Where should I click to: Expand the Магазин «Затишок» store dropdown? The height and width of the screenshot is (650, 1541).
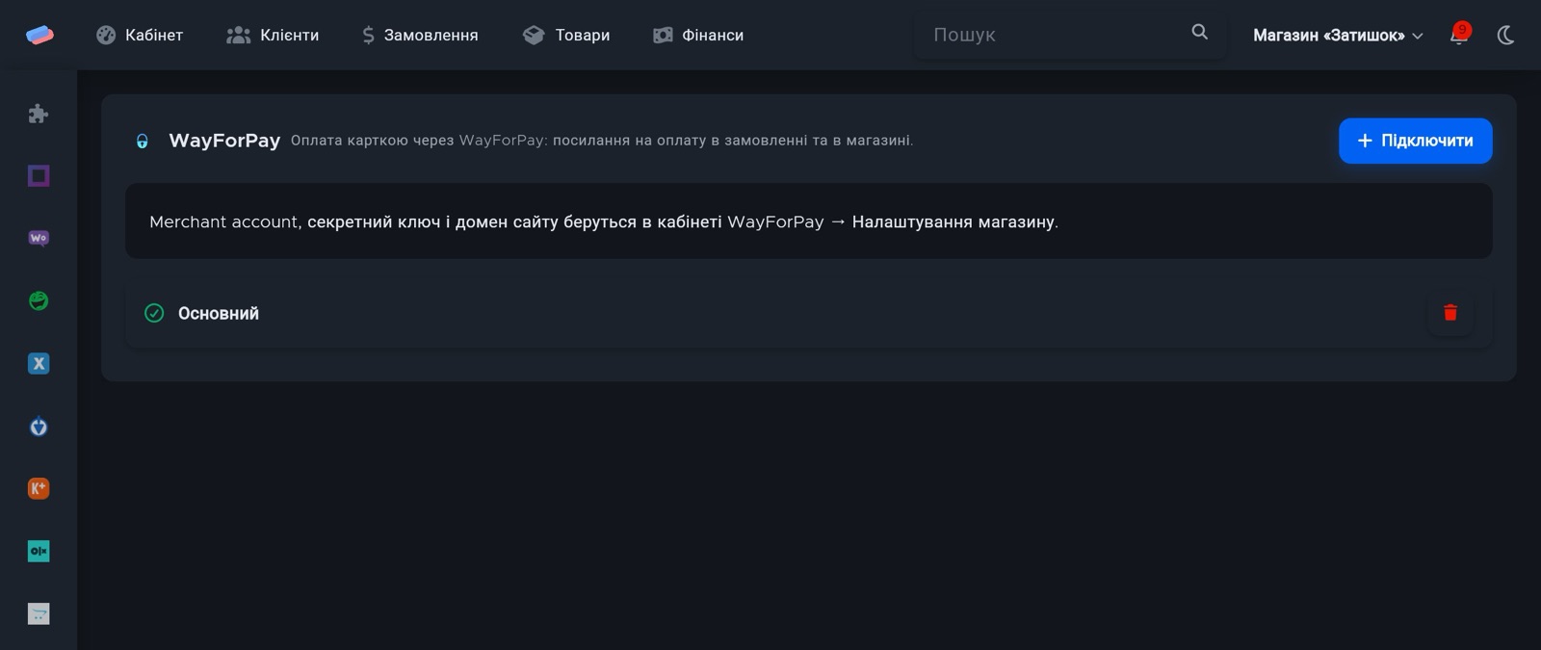tap(1338, 35)
